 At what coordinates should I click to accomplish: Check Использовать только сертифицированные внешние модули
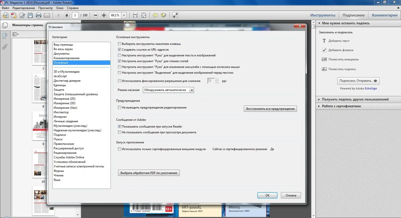pos(120,149)
